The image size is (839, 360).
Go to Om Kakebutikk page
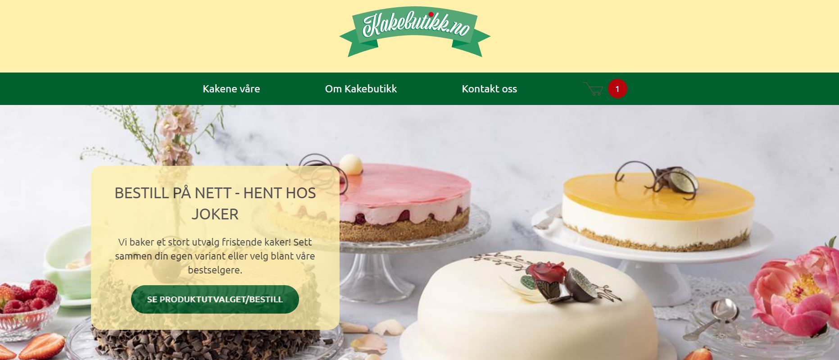[361, 89]
